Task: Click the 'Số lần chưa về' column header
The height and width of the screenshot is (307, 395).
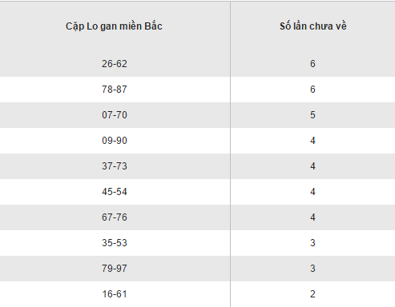Action: click(313, 26)
